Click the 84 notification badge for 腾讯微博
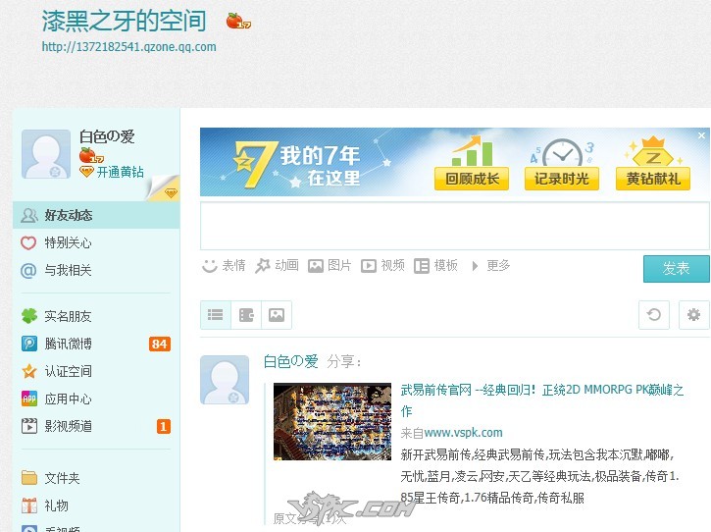This screenshot has width=711, height=532. pyautogui.click(x=160, y=345)
